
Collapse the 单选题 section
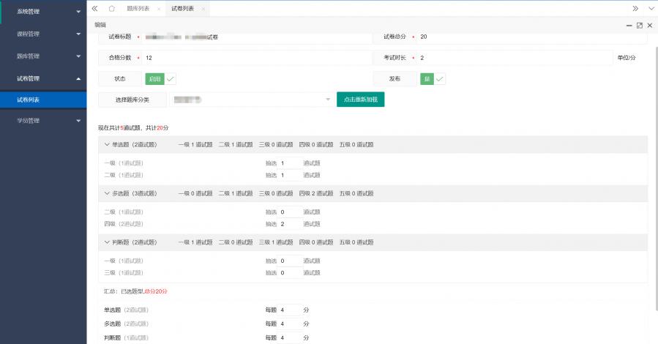pos(107,145)
